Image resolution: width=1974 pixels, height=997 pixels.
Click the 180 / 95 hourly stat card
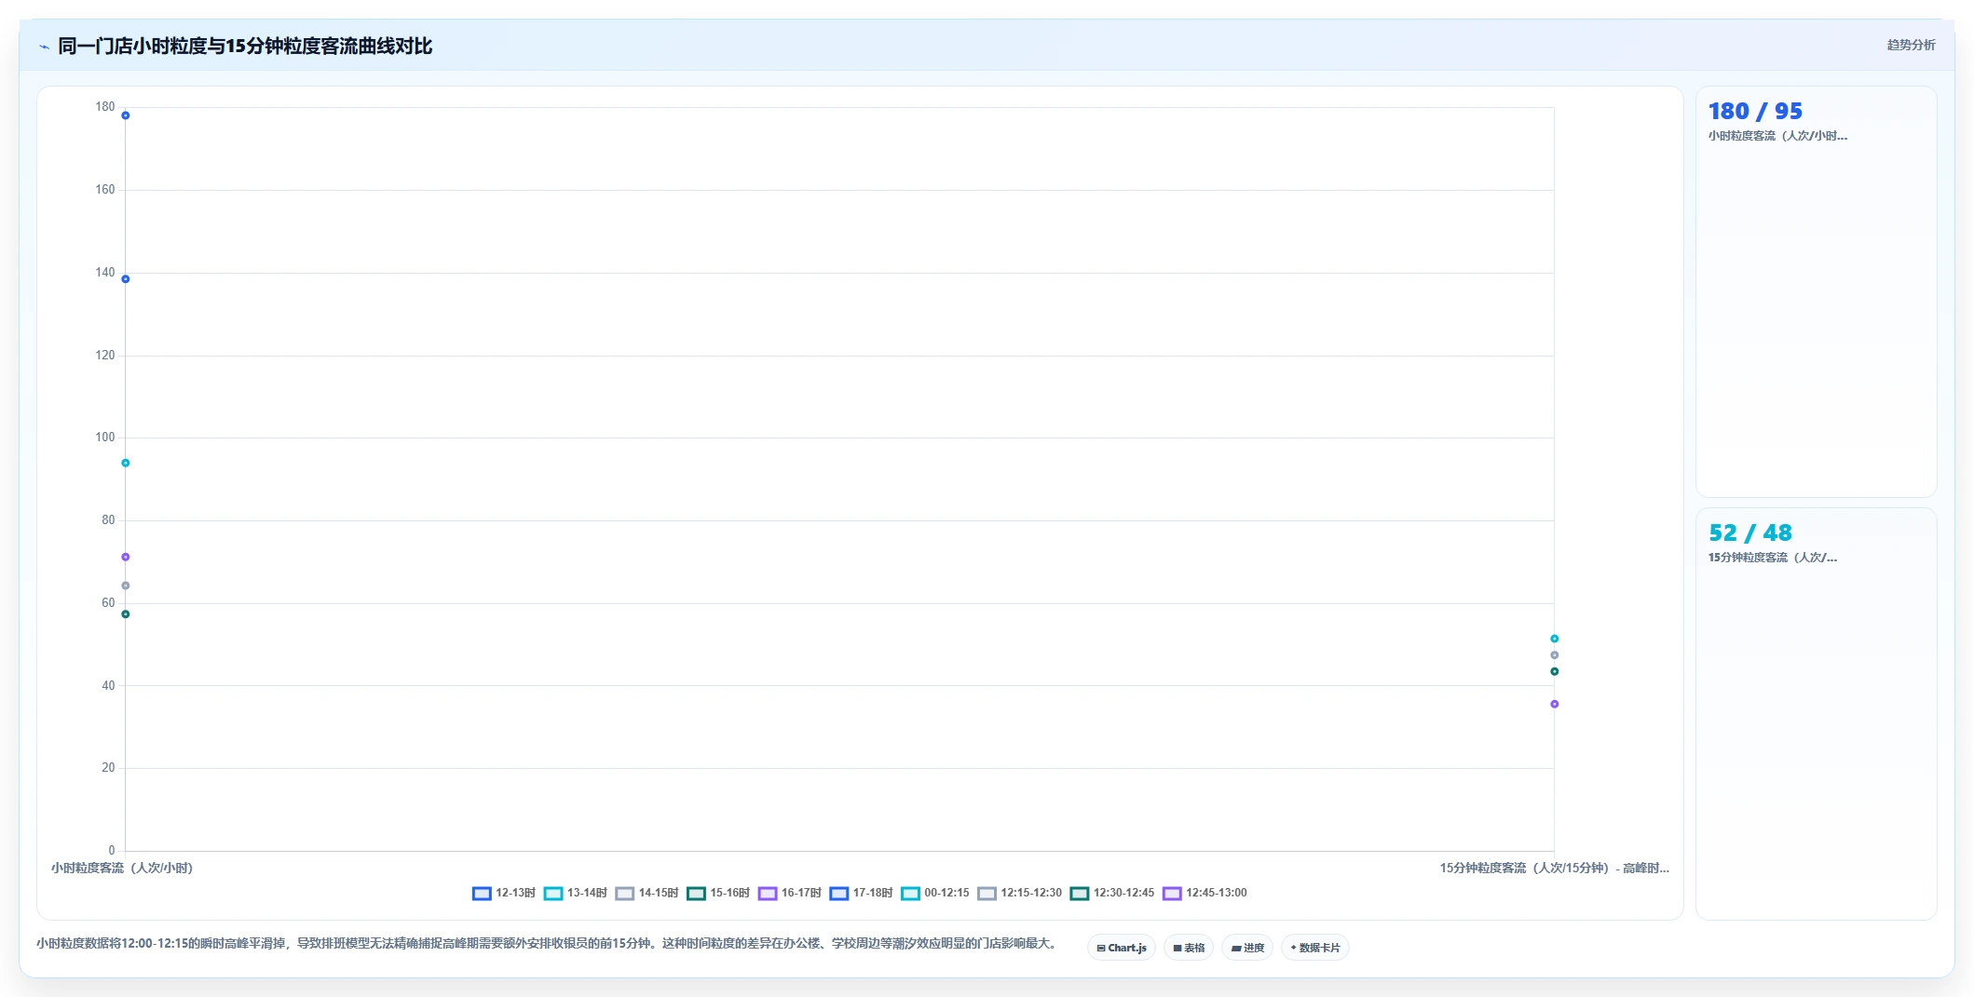coord(1816,291)
